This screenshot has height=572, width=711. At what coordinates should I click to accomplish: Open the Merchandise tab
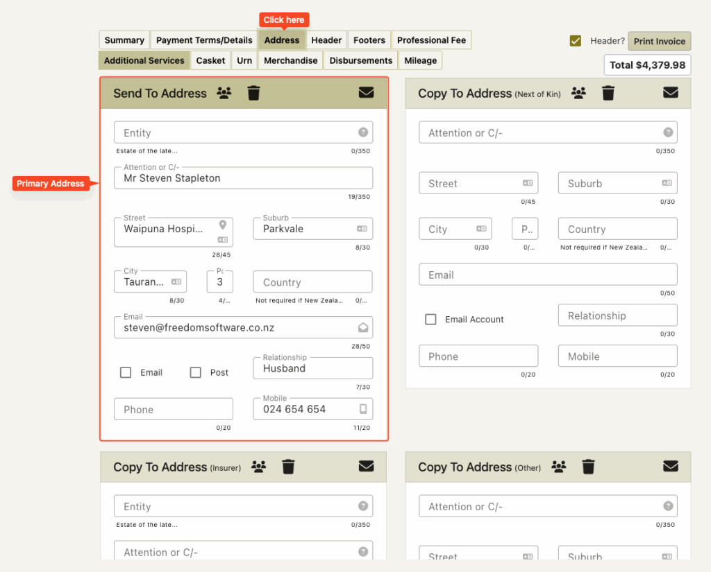[291, 60]
